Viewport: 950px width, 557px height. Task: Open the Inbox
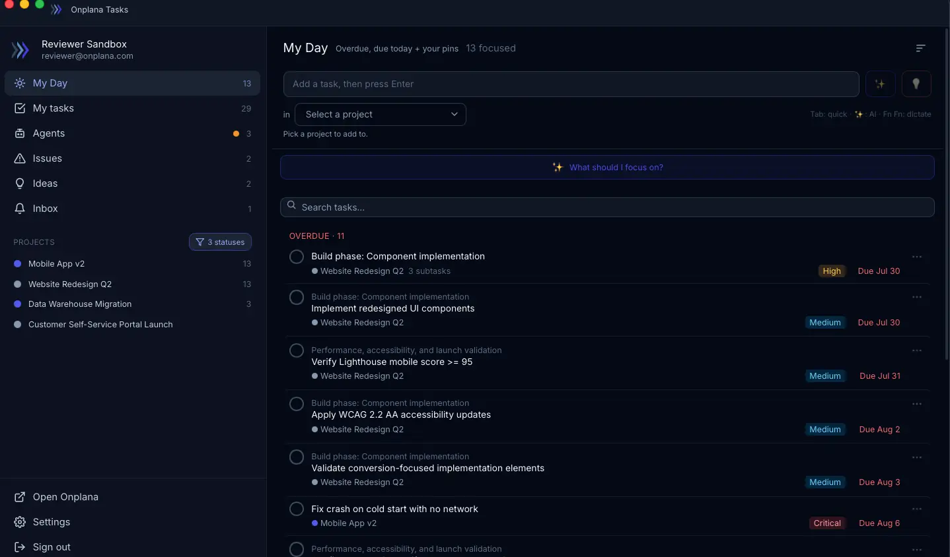(132, 209)
